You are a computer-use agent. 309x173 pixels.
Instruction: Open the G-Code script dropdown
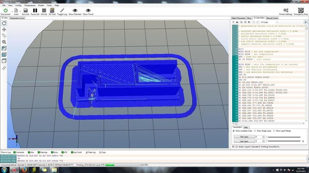269,22
